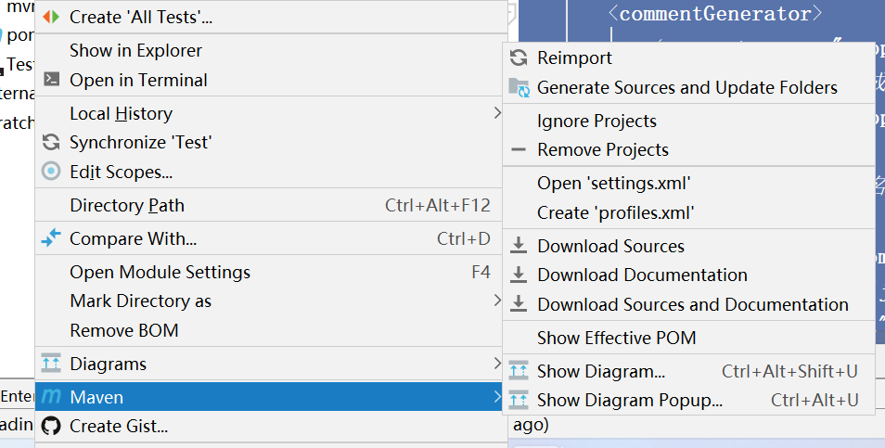The height and width of the screenshot is (448, 885).
Task: Expand the Local History submenu arrow
Action: pyautogui.click(x=497, y=113)
